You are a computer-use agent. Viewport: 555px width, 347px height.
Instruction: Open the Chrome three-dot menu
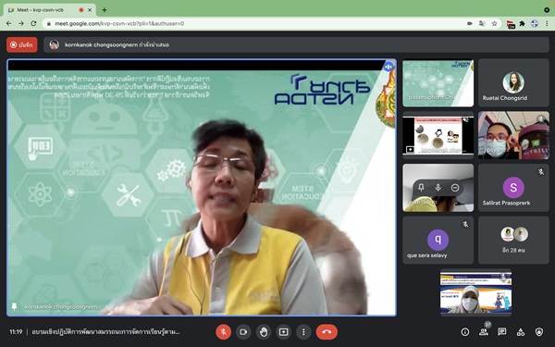tap(548, 23)
